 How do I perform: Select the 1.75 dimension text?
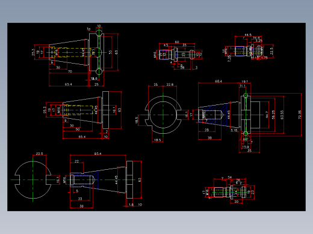(264, 58)
